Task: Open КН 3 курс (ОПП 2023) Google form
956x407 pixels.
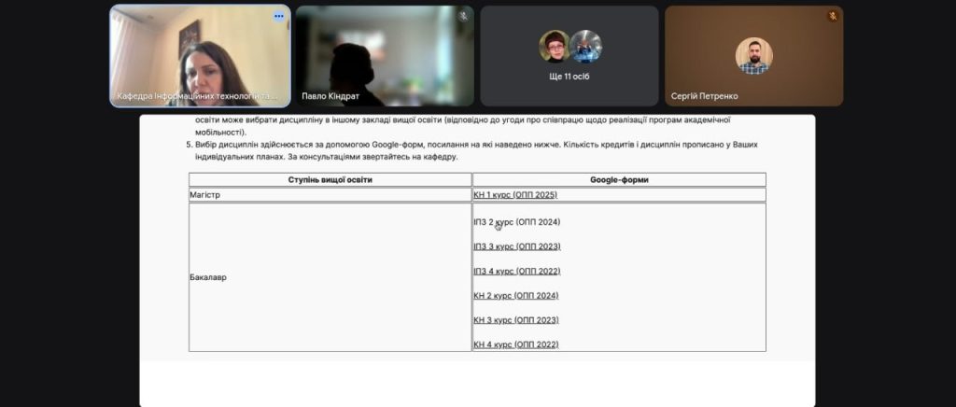Action: click(515, 320)
